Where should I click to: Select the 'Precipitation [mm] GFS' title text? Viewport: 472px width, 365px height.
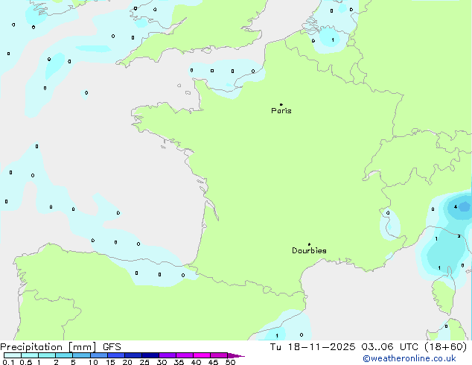click(x=60, y=347)
